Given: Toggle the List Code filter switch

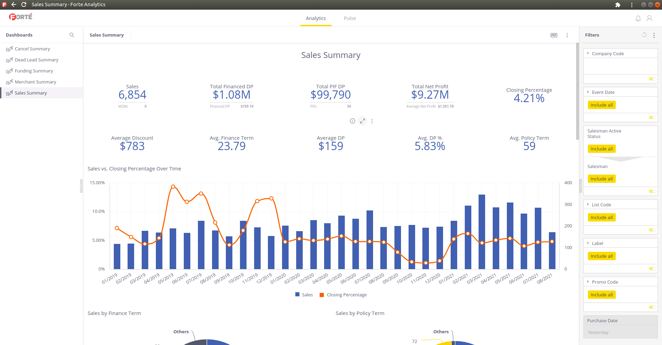Looking at the screenshot, I should [x=652, y=230].
